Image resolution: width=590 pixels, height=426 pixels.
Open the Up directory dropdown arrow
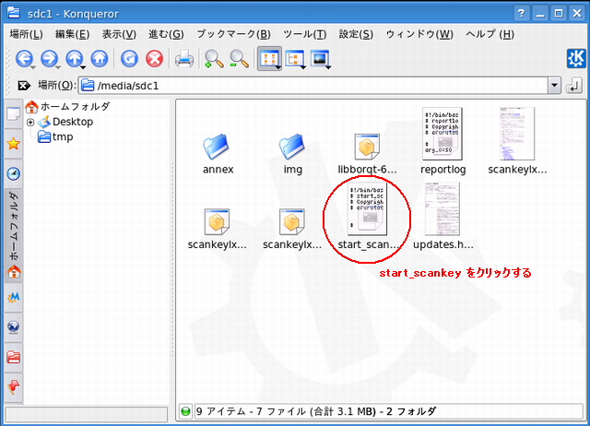(83, 67)
